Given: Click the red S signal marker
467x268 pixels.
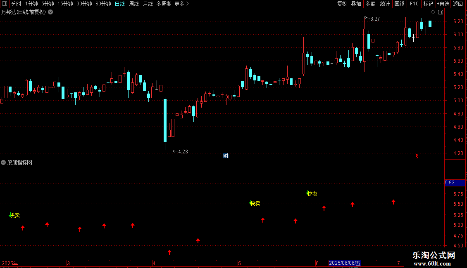Looking at the screenshot, I should click(x=417, y=156).
